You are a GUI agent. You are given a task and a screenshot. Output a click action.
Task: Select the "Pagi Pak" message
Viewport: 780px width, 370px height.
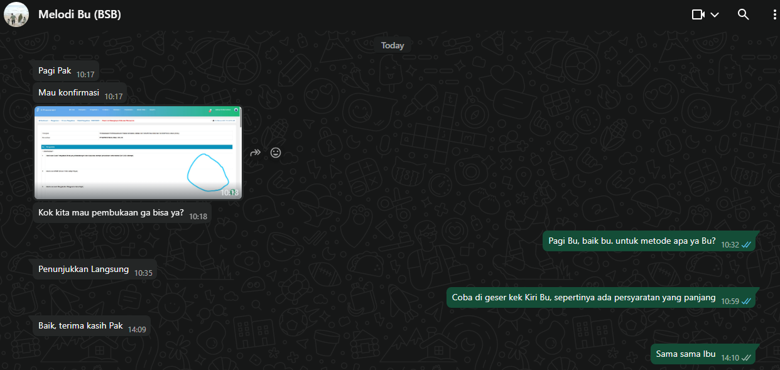tap(66, 72)
